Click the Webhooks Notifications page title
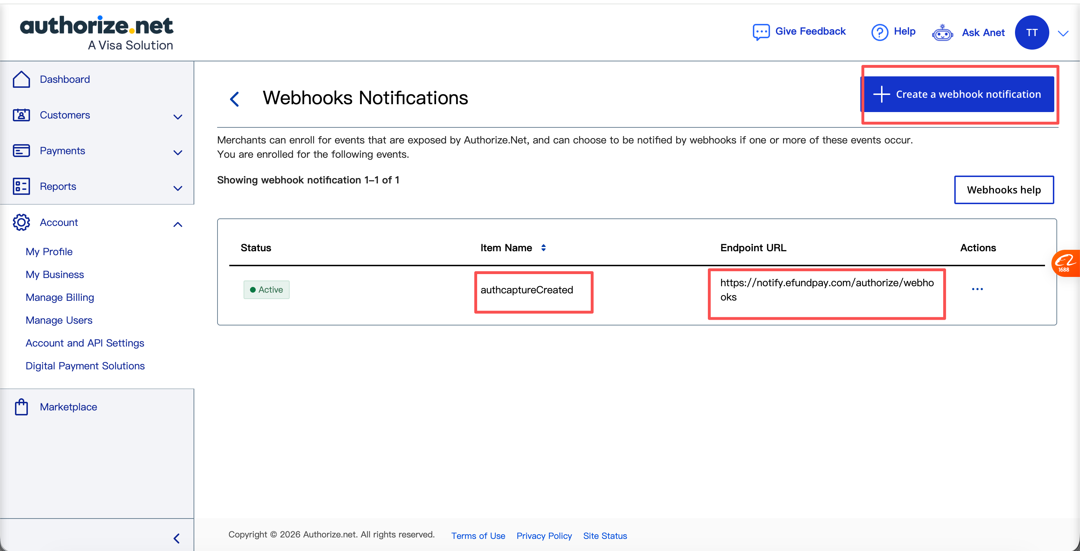The height and width of the screenshot is (551, 1080). 365,98
